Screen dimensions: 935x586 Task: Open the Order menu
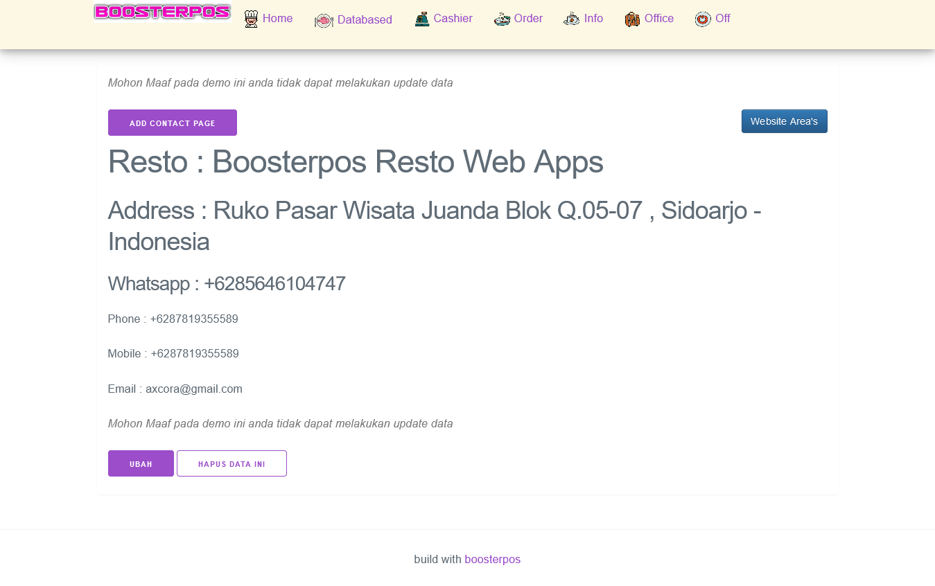click(x=528, y=19)
